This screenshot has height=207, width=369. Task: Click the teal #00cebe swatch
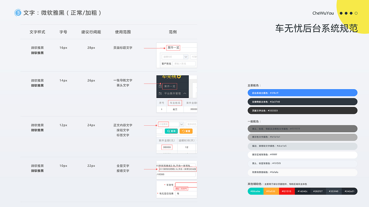[255, 191]
